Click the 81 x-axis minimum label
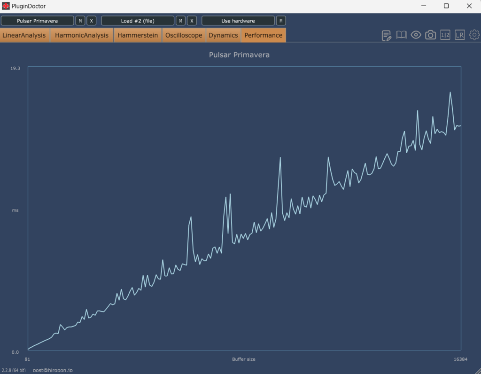The image size is (481, 374). (27, 359)
